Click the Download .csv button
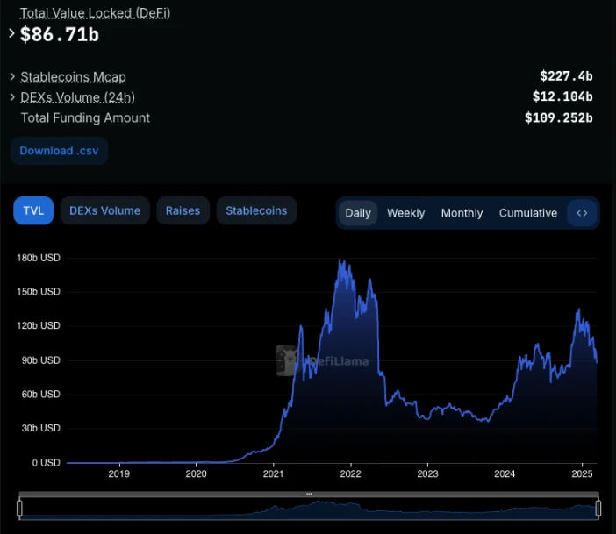Screen dimensions: 616x534 click(59, 151)
